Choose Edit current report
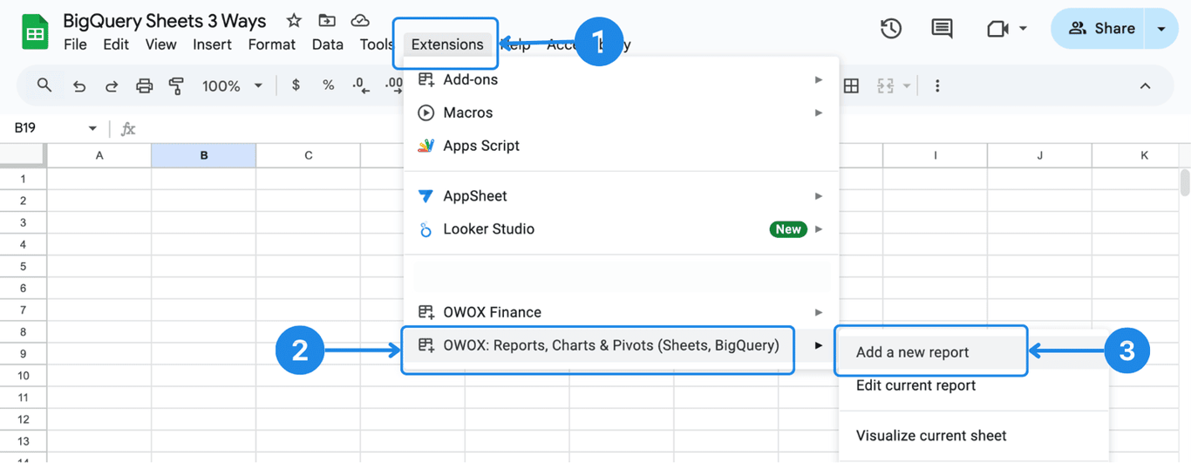The height and width of the screenshot is (463, 1191). [974, 385]
